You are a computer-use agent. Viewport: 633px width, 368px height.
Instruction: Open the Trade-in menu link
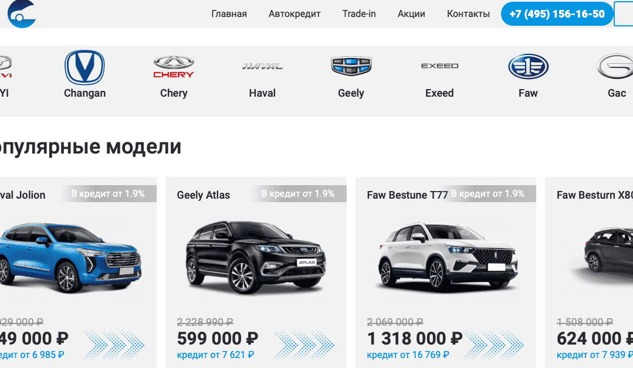(x=359, y=13)
